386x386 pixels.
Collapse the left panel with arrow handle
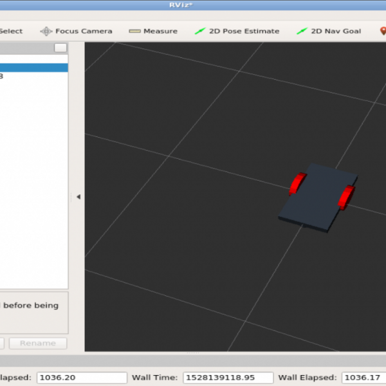[x=78, y=197]
